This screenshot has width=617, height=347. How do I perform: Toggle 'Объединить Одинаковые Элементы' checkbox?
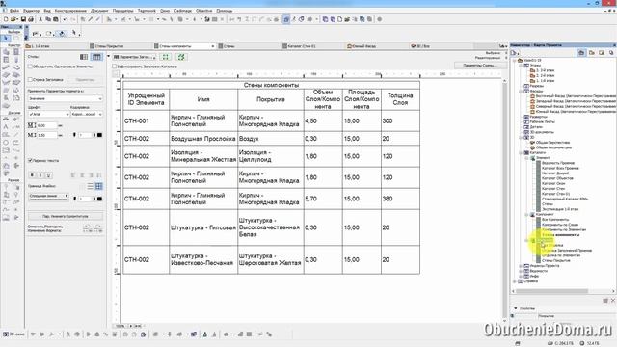click(30, 67)
